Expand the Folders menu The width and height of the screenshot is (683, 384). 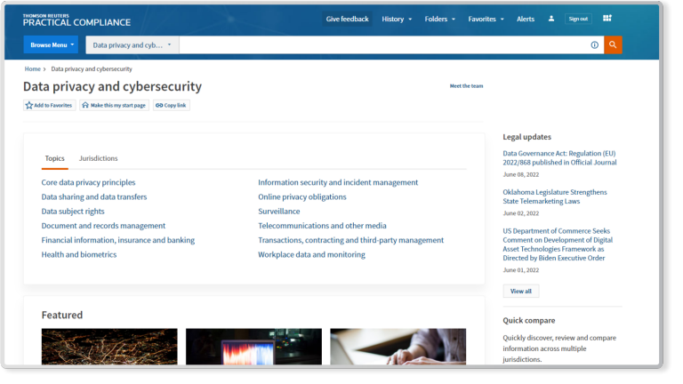pyautogui.click(x=440, y=19)
